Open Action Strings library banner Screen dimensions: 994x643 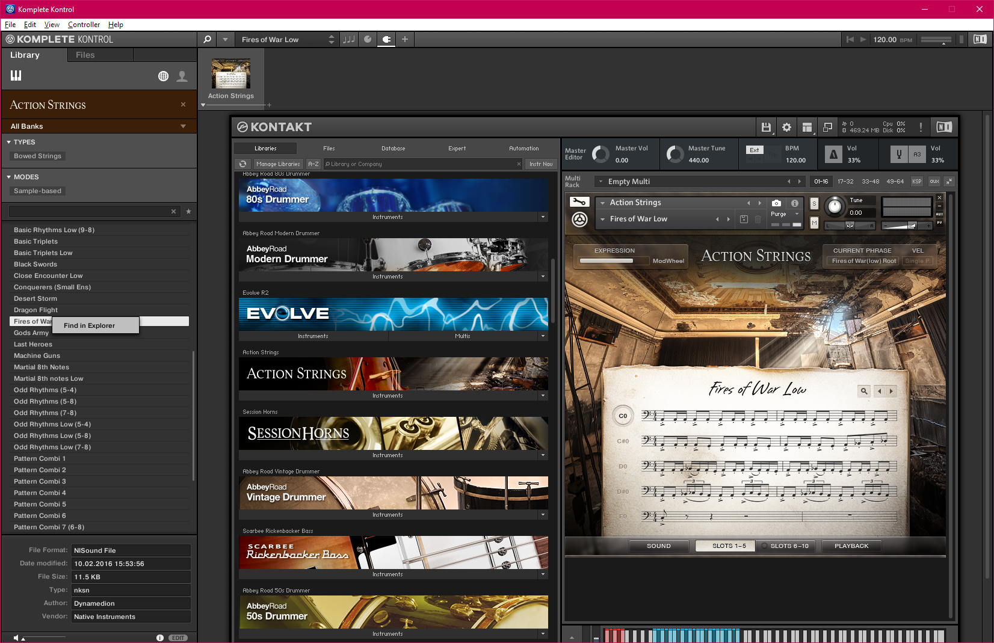pyautogui.click(x=394, y=374)
